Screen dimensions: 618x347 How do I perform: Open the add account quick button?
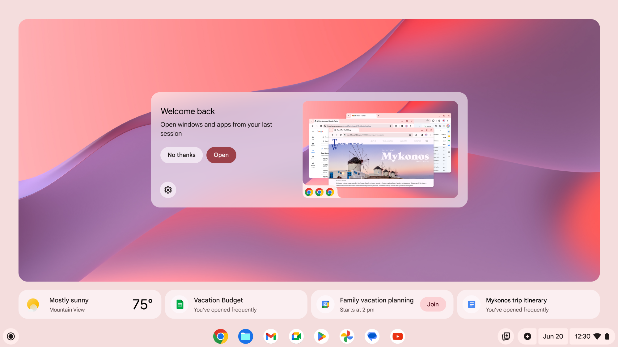[527, 336]
